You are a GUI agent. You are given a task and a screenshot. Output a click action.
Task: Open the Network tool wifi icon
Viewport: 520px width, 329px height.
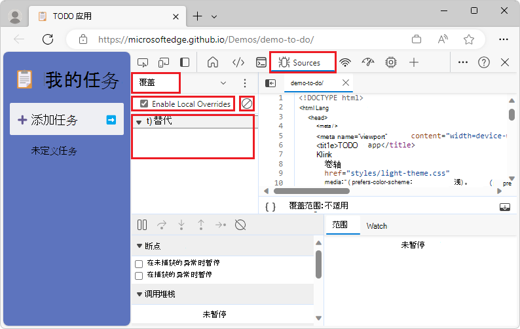345,62
